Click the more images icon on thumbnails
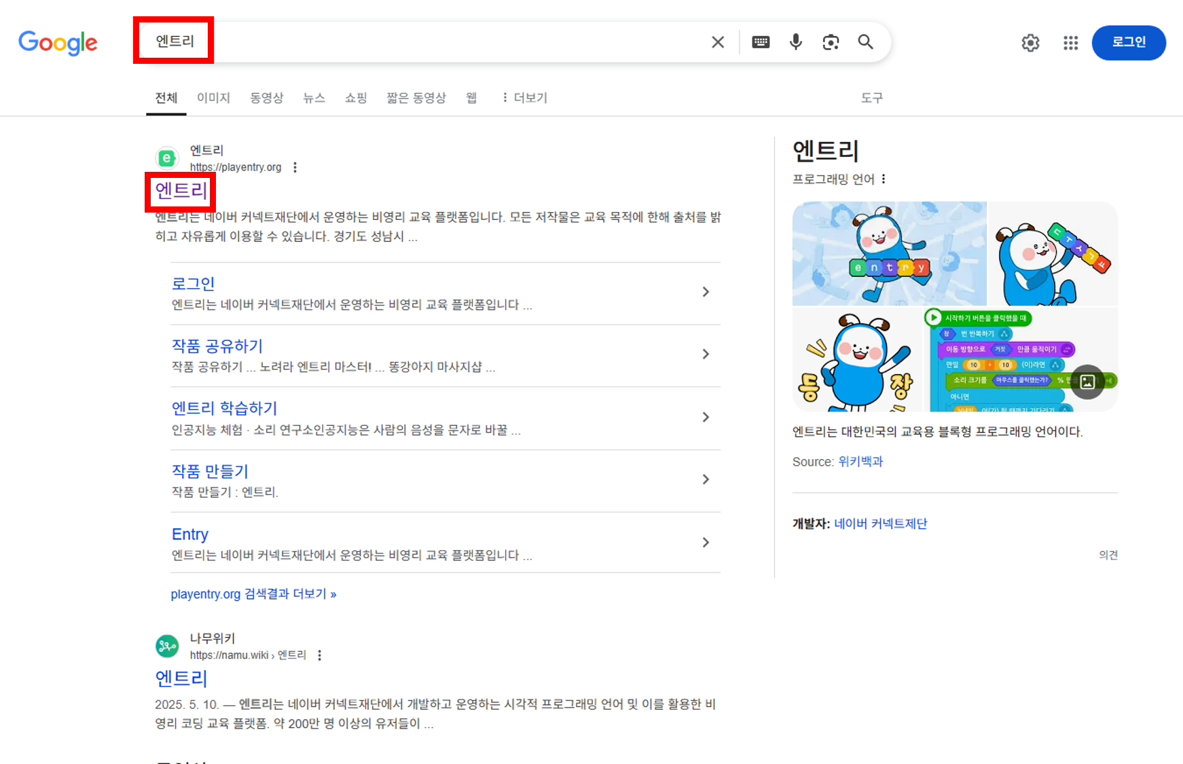This screenshot has height=764, width=1183. click(x=1088, y=382)
